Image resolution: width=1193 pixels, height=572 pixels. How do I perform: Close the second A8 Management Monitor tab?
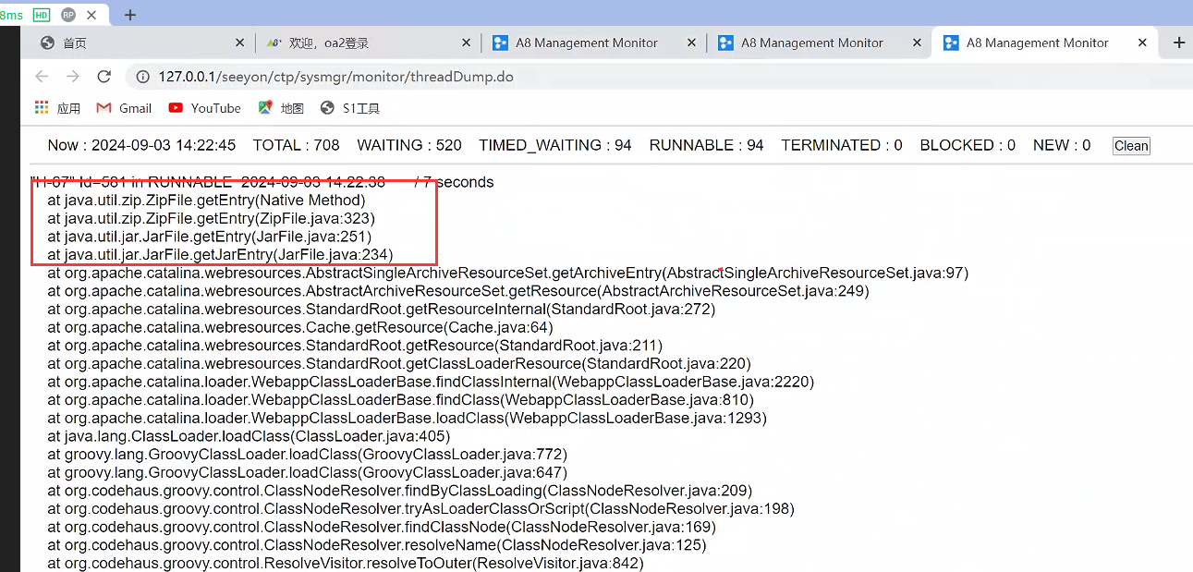917,43
